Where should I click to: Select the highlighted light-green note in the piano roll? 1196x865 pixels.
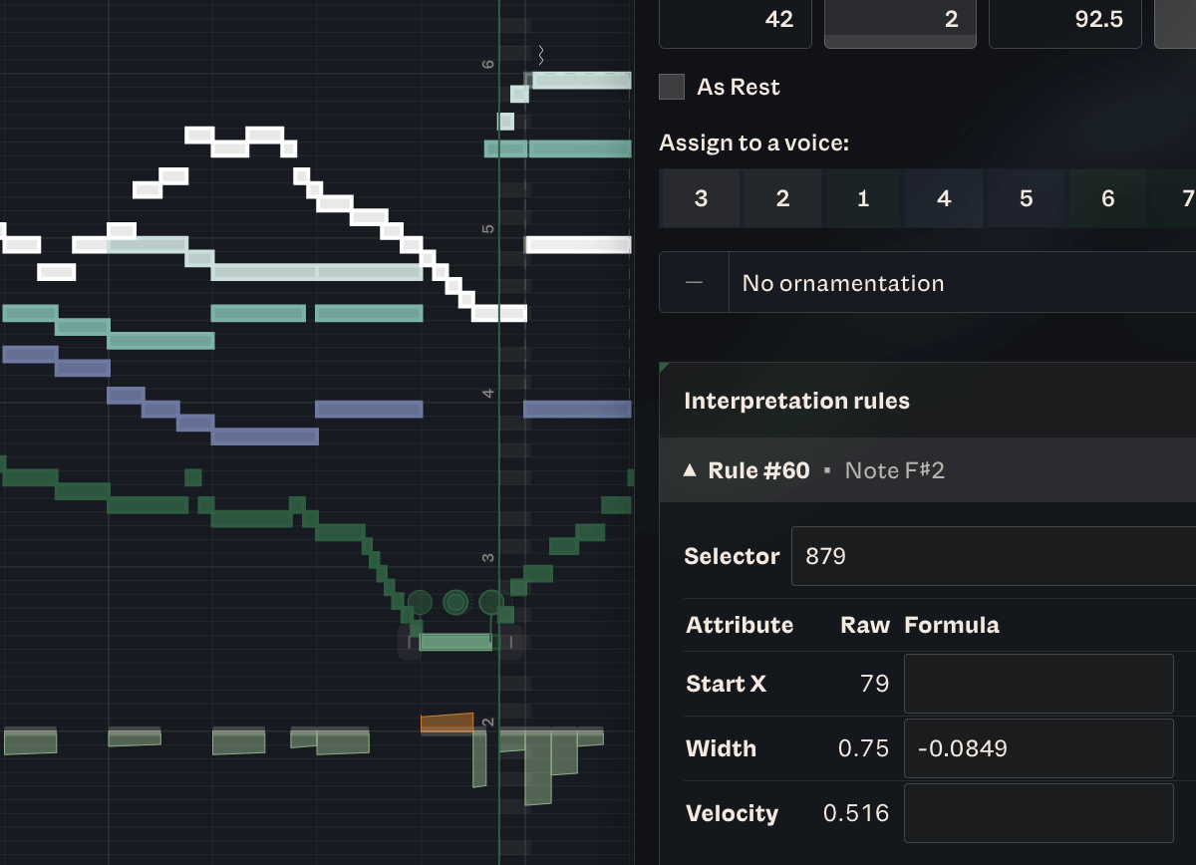tap(455, 642)
